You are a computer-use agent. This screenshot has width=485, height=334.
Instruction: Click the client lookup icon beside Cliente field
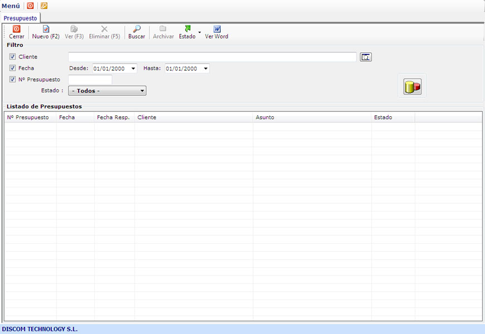click(366, 57)
